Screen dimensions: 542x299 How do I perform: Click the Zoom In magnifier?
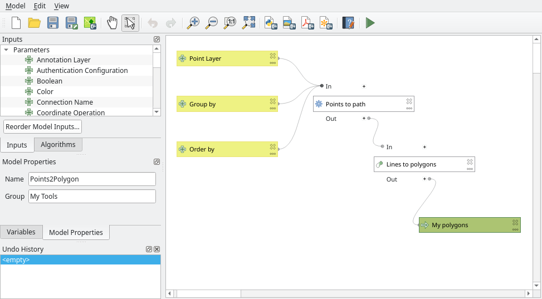pyautogui.click(x=193, y=23)
